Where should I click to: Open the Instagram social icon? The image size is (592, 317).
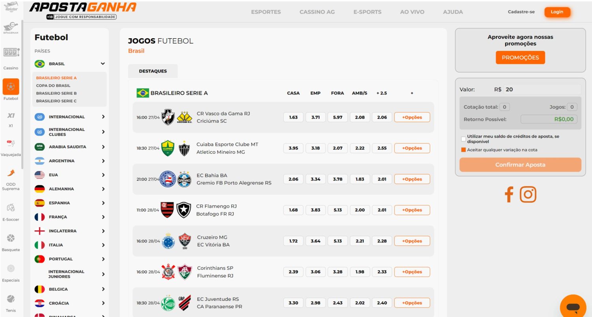(x=528, y=195)
